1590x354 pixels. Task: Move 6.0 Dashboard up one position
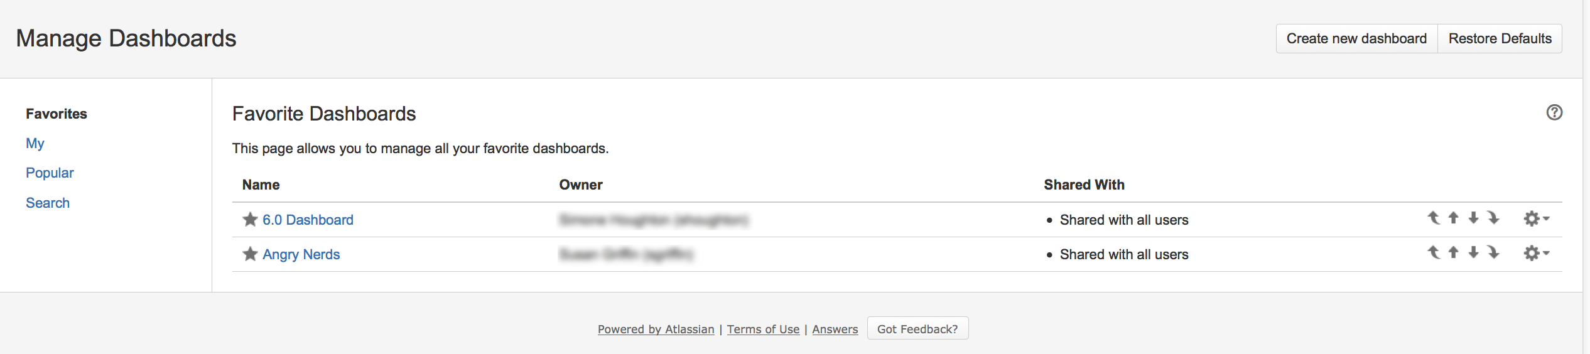(1454, 218)
